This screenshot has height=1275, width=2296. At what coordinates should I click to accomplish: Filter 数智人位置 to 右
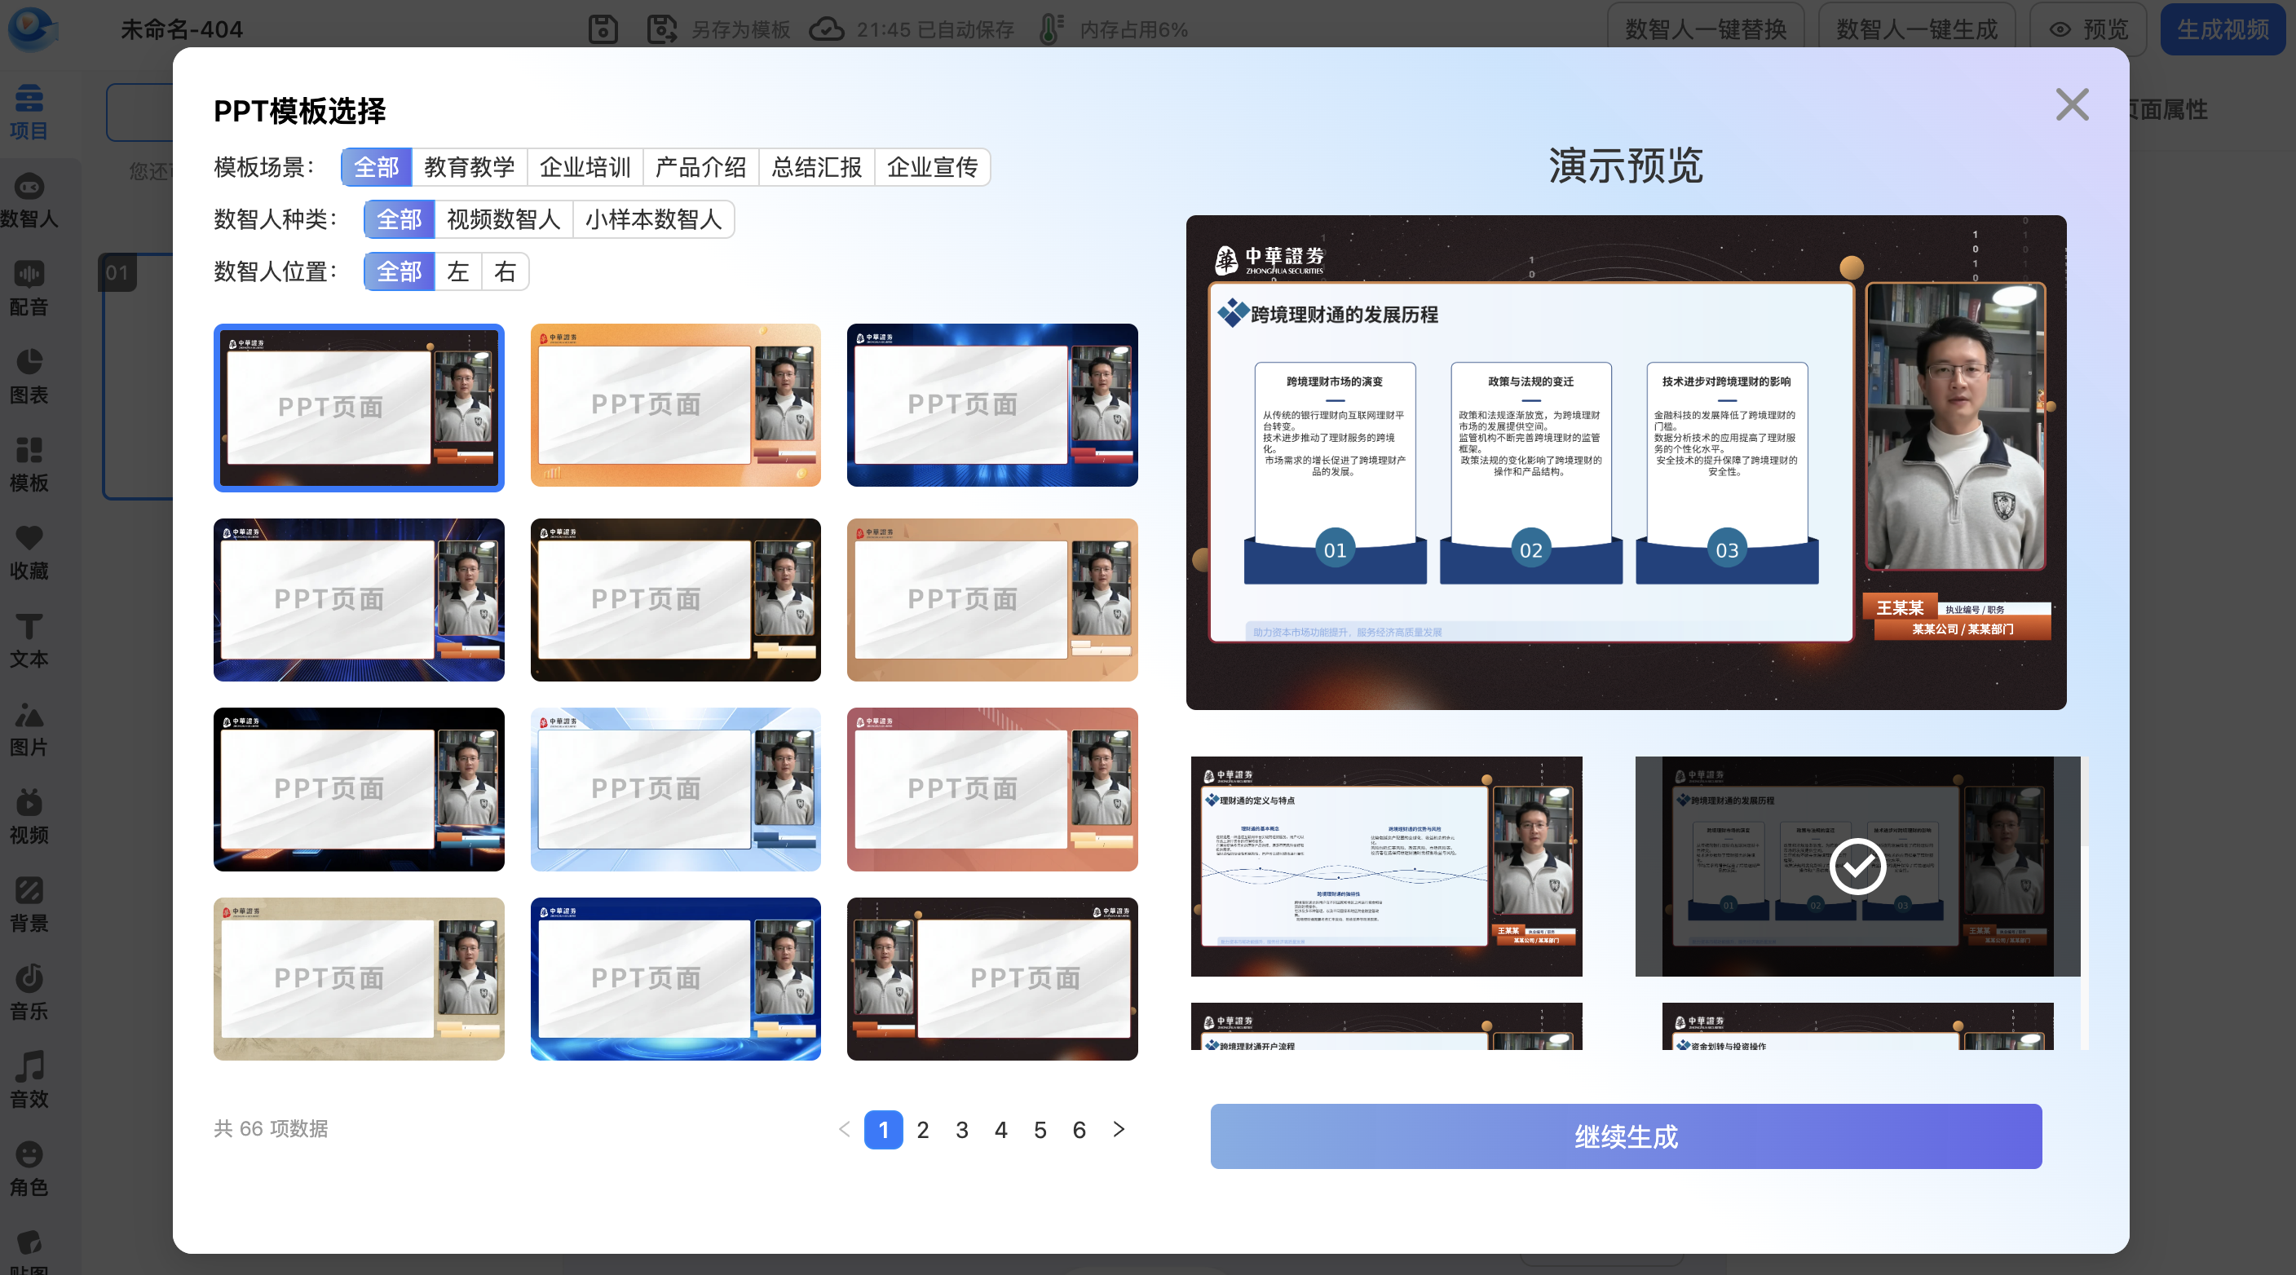pyautogui.click(x=505, y=271)
